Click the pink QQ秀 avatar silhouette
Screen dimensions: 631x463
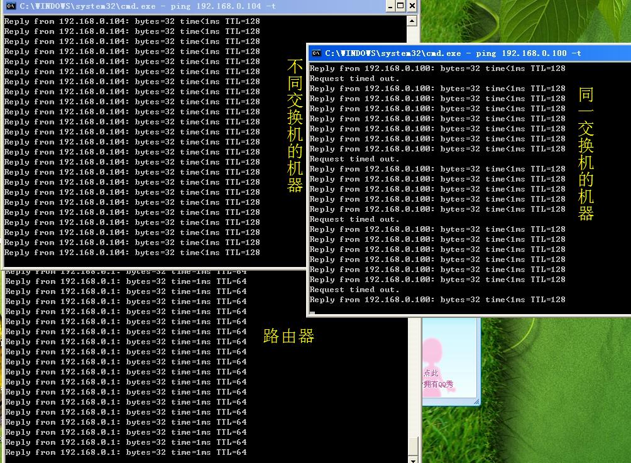click(433, 366)
